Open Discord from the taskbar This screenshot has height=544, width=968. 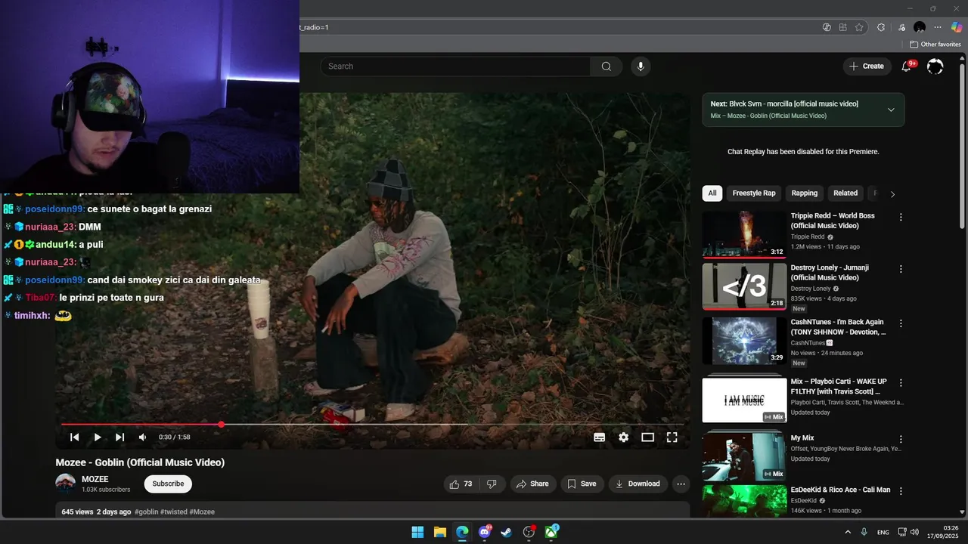(x=485, y=533)
